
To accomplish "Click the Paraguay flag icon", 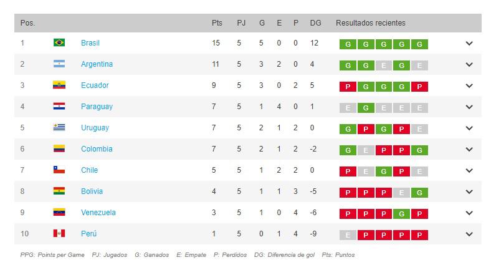I will 59,107.
